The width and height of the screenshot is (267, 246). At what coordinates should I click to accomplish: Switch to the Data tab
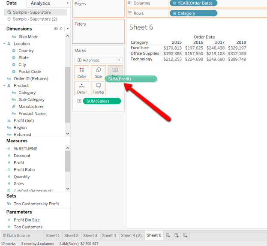click(x=12, y=3)
